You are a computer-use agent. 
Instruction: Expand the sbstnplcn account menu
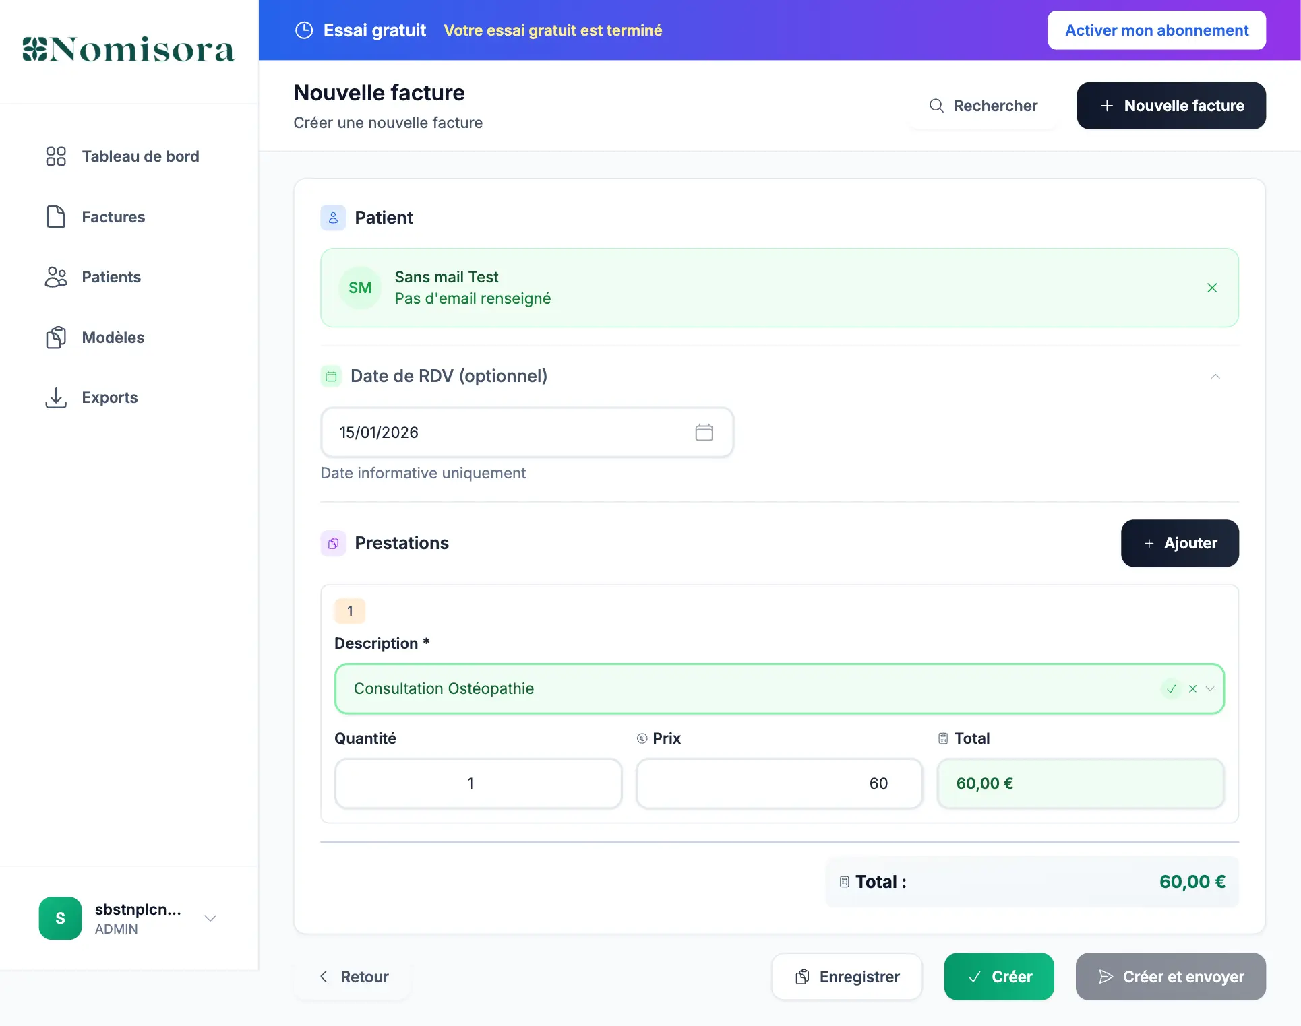[210, 918]
